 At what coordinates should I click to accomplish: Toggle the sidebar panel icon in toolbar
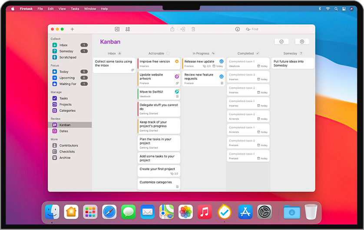click(x=117, y=29)
